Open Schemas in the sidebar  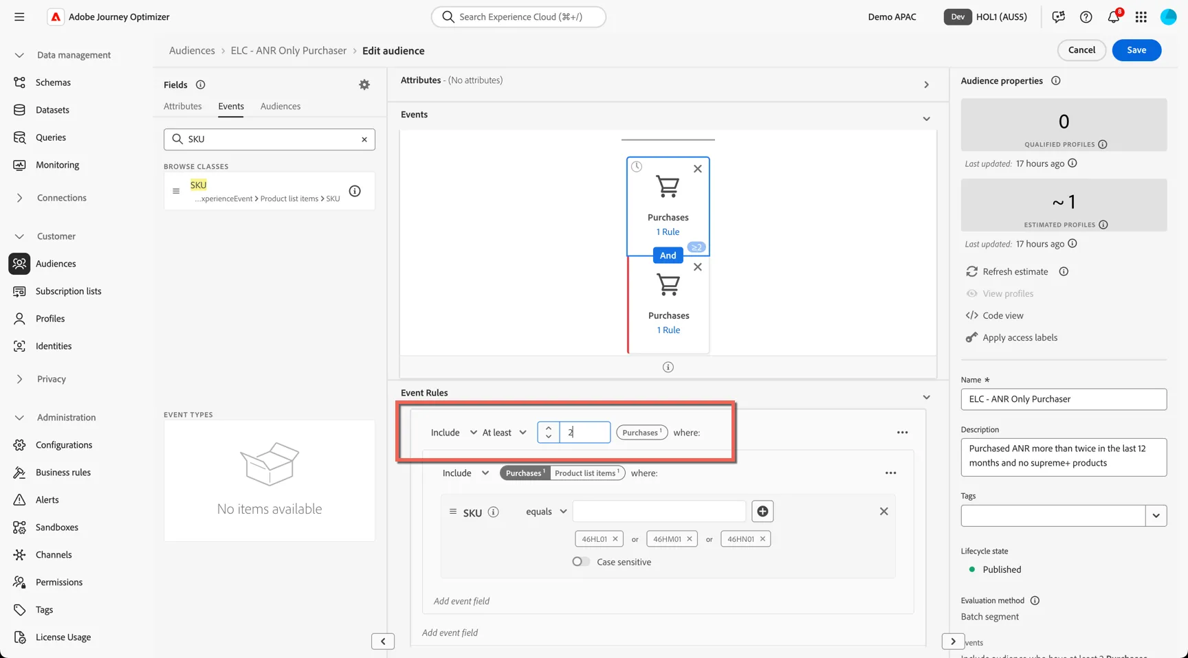[53, 82]
